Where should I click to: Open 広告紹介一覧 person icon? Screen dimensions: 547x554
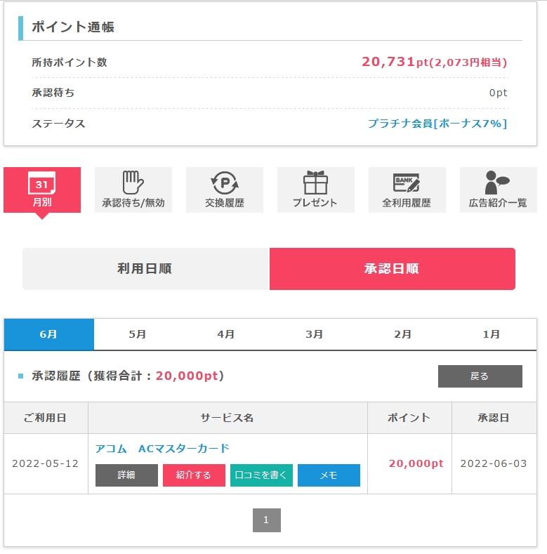coord(498,184)
